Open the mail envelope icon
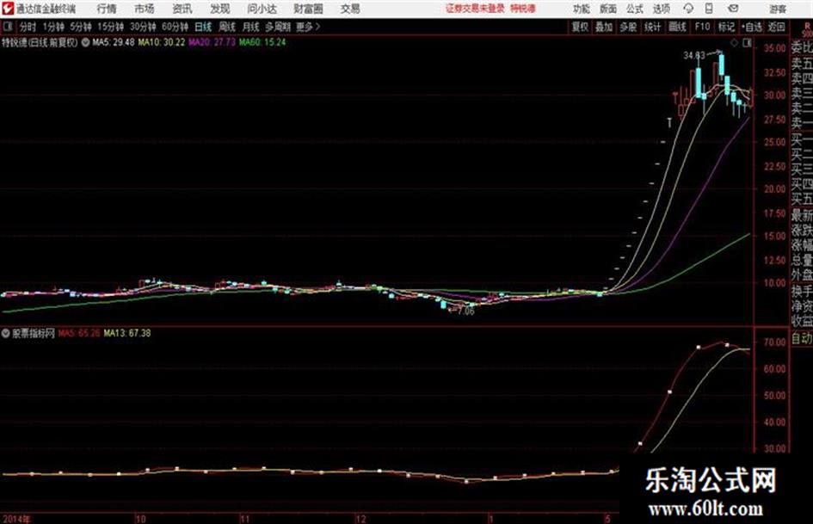813x524 pixels. click(733, 9)
